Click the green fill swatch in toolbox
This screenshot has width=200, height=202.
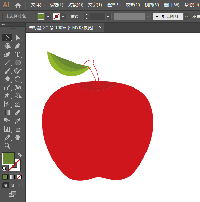pos(8,159)
